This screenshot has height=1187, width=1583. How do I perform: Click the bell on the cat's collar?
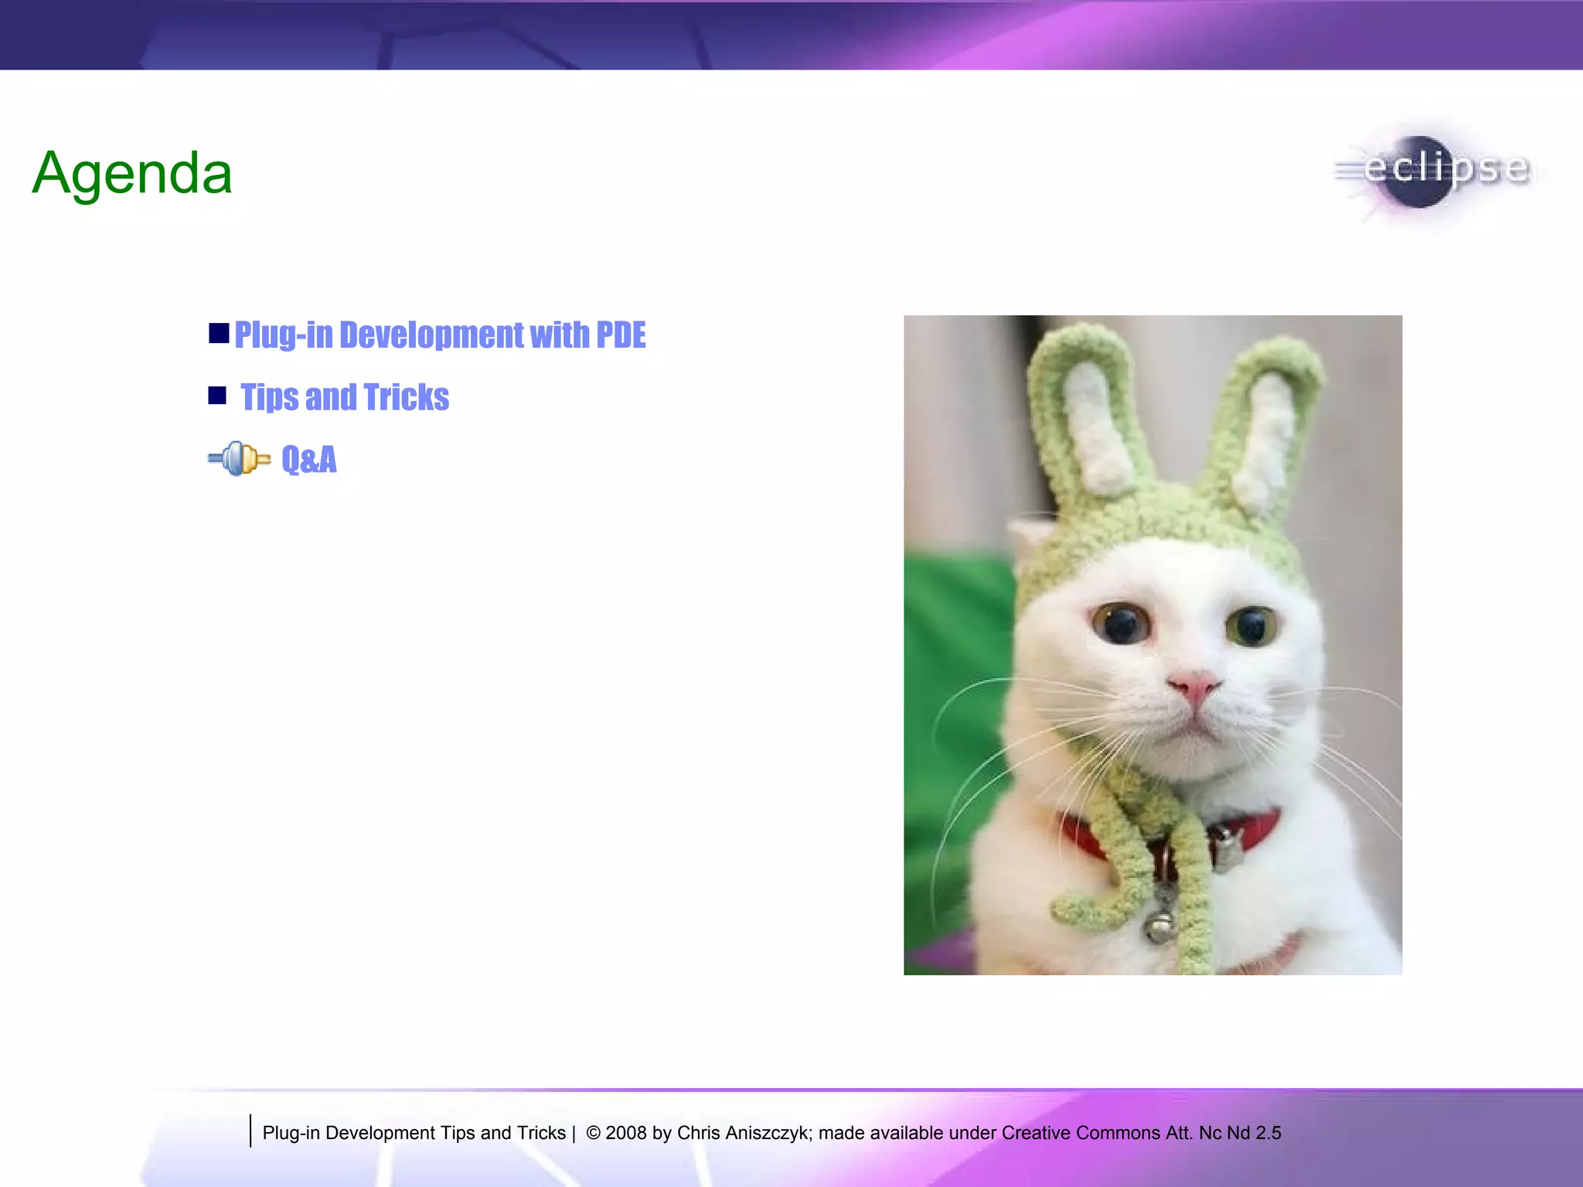[1159, 927]
